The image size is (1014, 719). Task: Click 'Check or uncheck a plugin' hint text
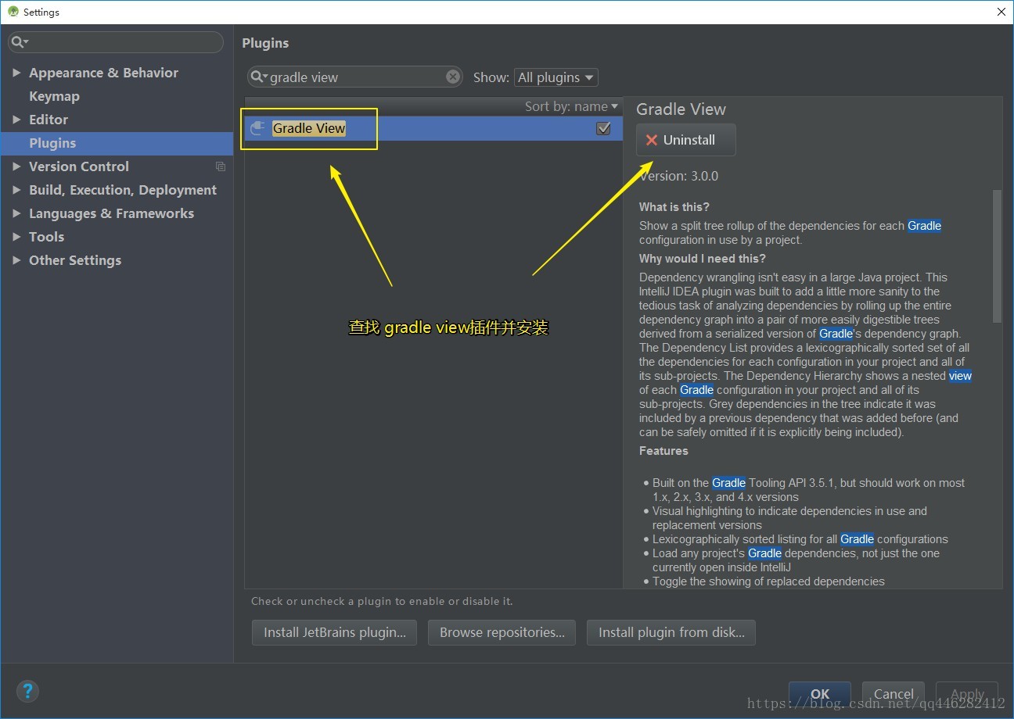click(x=382, y=601)
